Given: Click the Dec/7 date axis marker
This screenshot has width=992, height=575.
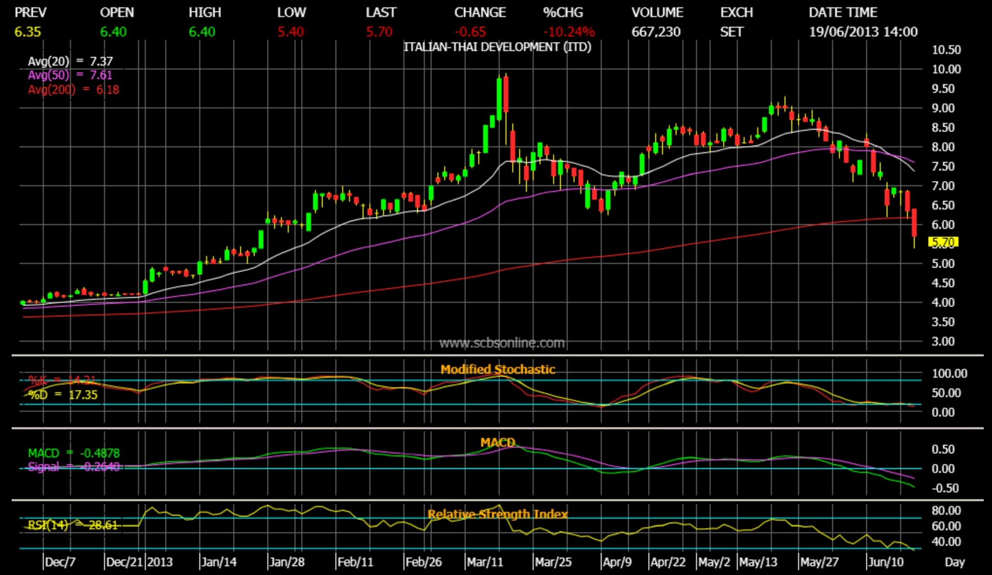Looking at the screenshot, I should (x=60, y=562).
